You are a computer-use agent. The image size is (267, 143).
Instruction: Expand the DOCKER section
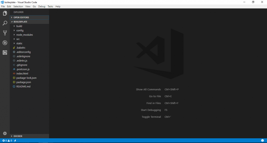[18, 136]
